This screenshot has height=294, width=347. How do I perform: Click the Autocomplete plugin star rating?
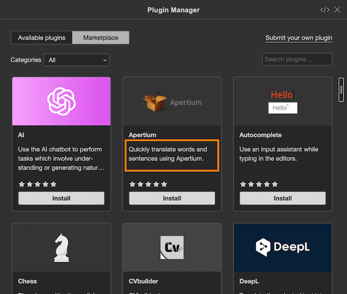click(259, 184)
